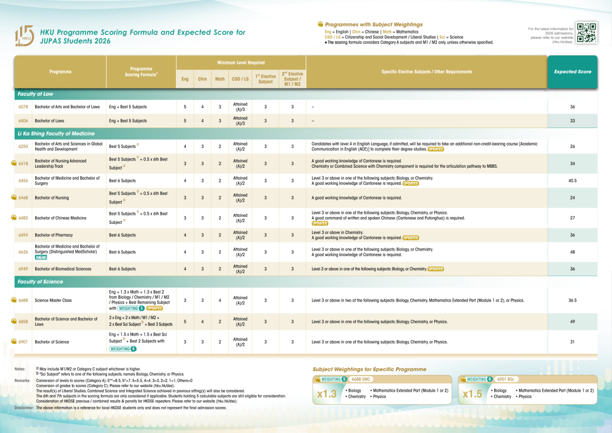Click the WEIGHTING 5 label in the 6688 SMC box
The width and height of the screenshot is (612, 433).
[x=331, y=379]
